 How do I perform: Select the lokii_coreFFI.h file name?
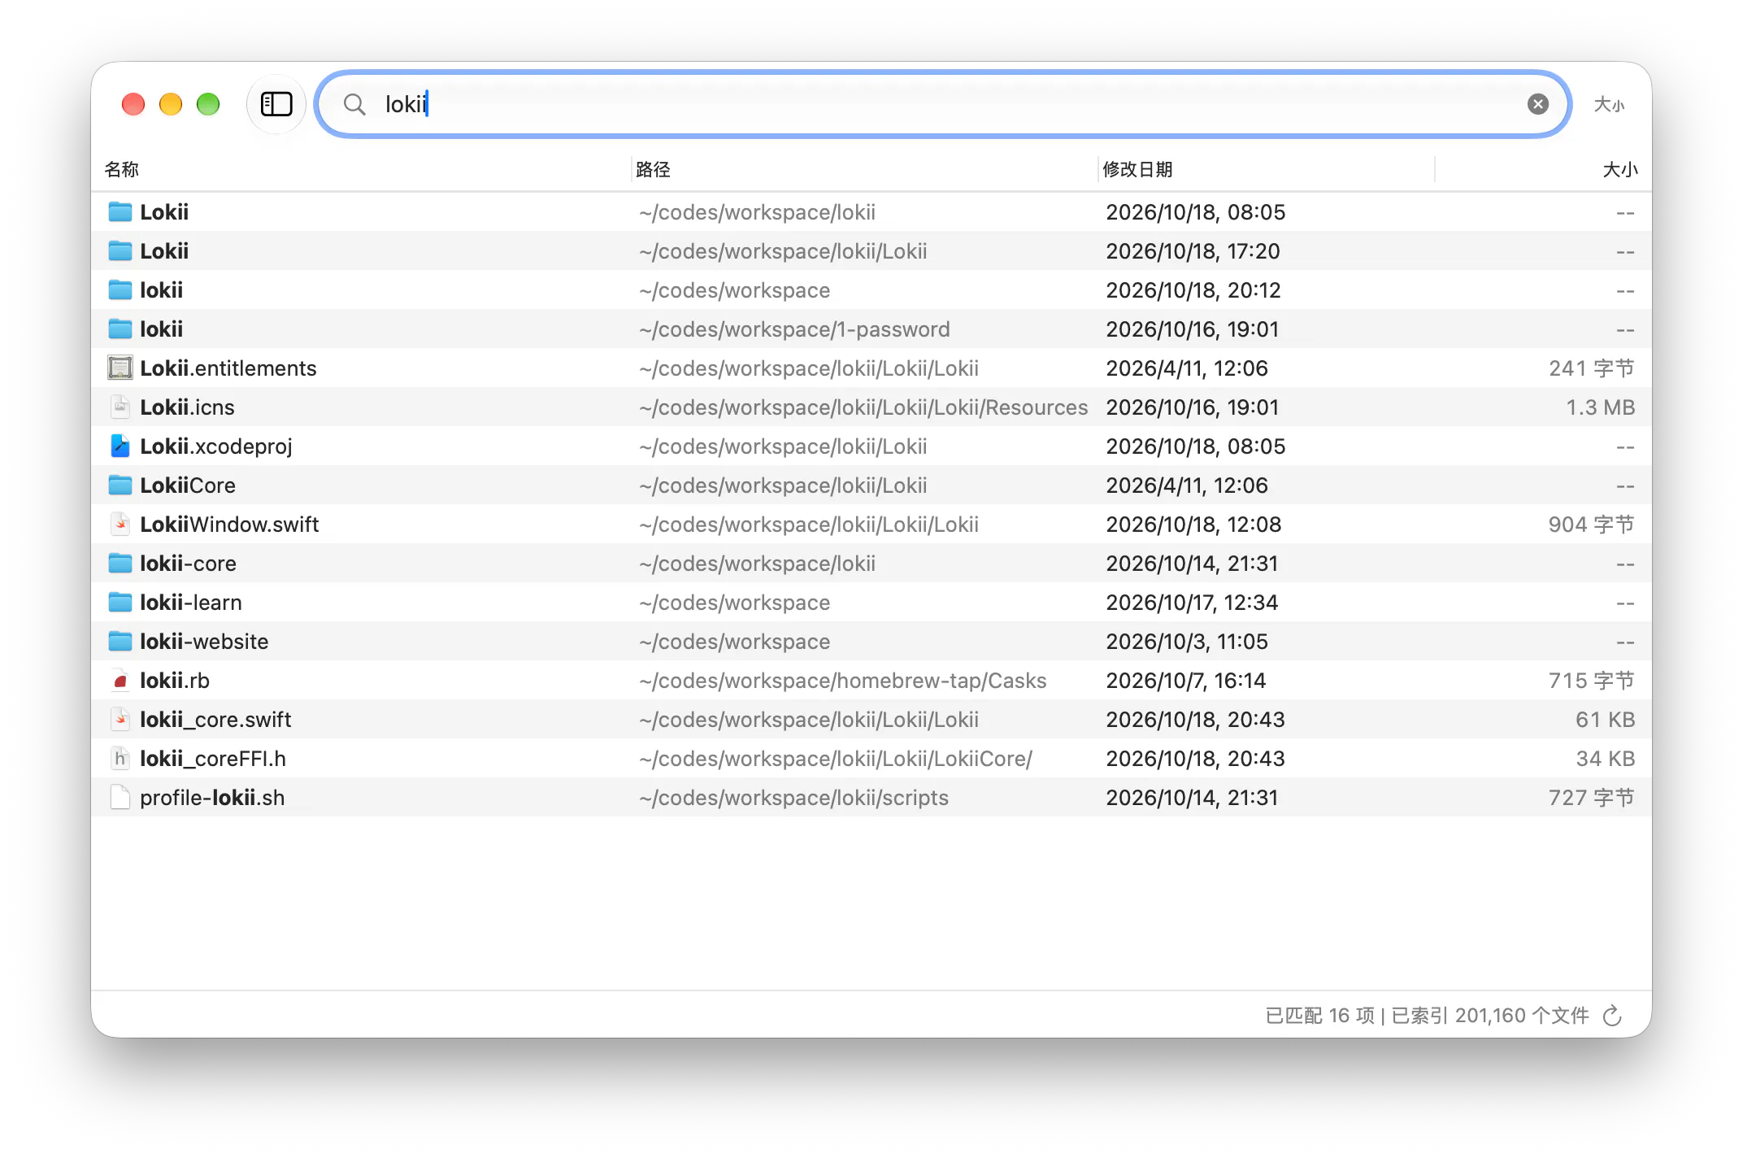tap(213, 759)
